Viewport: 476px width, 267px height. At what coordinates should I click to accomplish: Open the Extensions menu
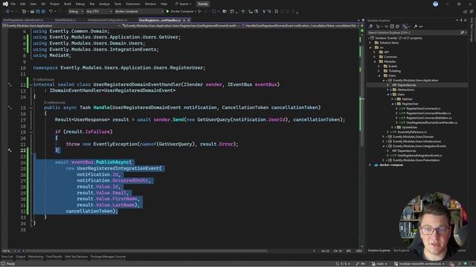tap(133, 4)
